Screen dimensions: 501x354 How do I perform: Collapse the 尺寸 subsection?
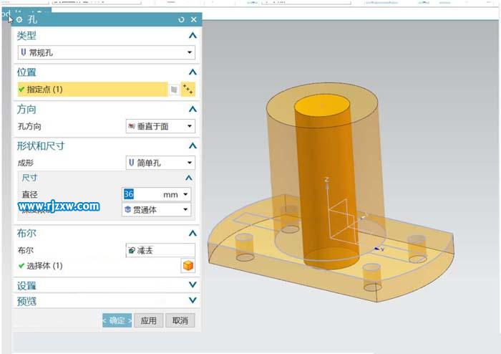pyautogui.click(x=189, y=178)
